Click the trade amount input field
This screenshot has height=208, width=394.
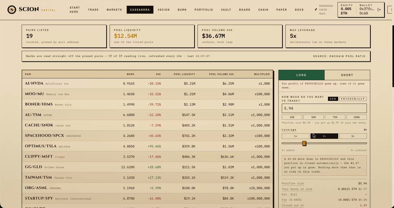(x=324, y=108)
